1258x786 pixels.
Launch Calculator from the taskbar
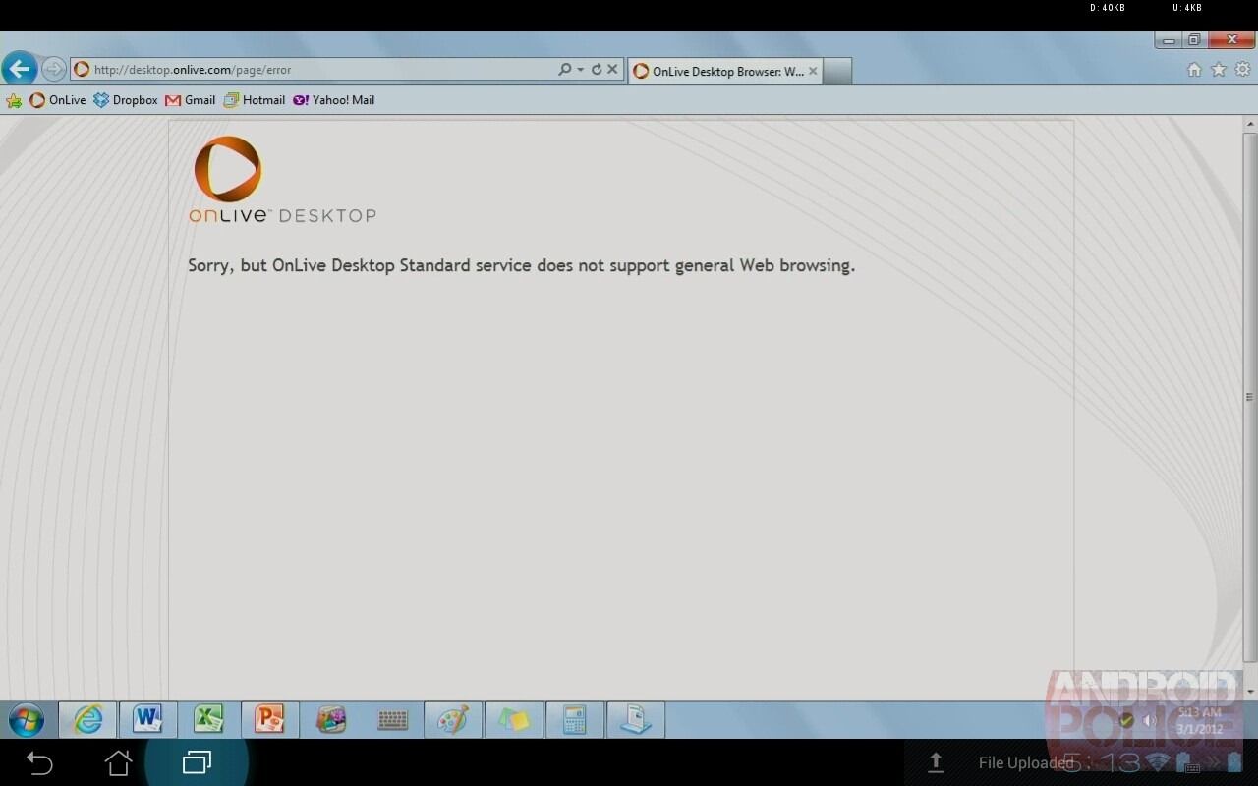click(x=575, y=719)
